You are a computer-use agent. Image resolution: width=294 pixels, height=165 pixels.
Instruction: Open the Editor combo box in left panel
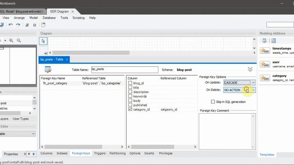[x=17, y=134]
